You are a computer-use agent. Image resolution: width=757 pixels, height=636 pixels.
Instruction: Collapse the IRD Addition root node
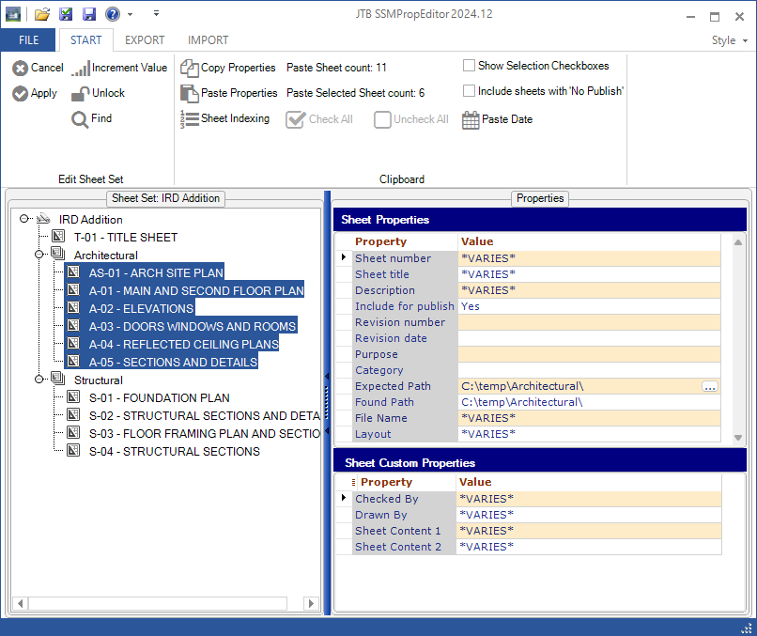click(25, 219)
